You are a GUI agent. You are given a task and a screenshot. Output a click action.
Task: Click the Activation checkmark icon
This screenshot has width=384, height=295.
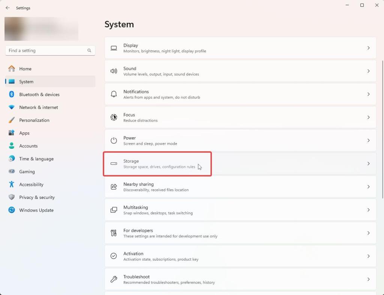point(114,256)
